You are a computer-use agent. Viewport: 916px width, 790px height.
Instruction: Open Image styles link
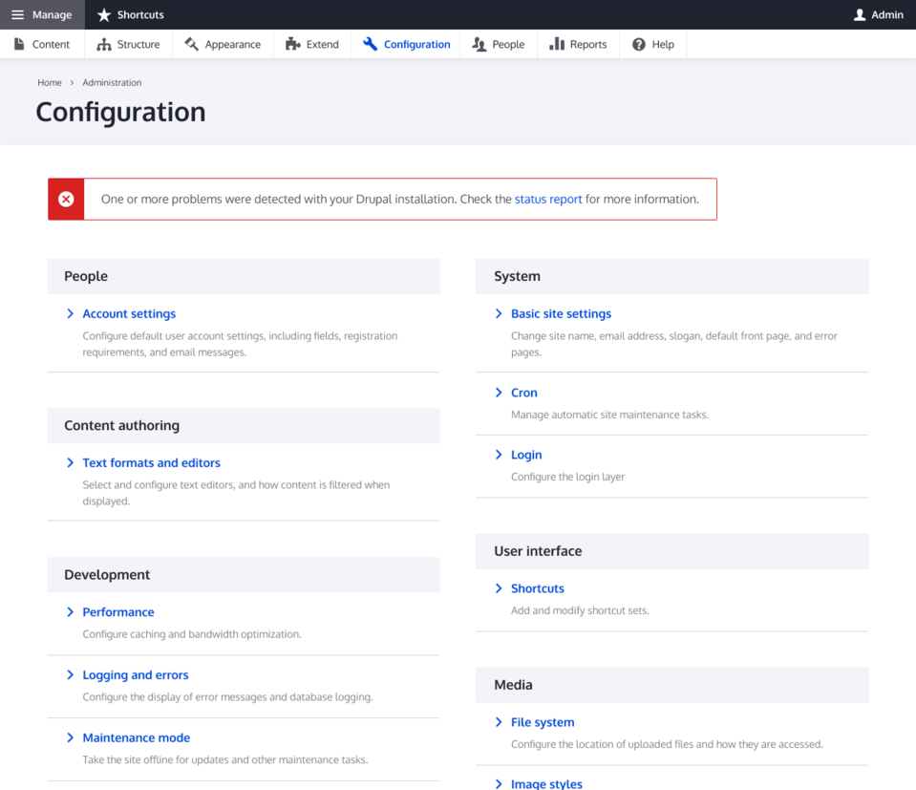[546, 783]
